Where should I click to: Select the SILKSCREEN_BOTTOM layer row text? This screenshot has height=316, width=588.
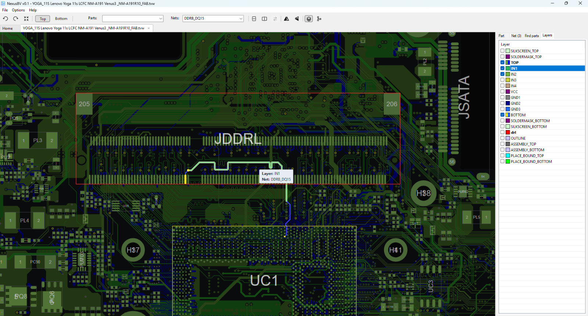point(528,127)
